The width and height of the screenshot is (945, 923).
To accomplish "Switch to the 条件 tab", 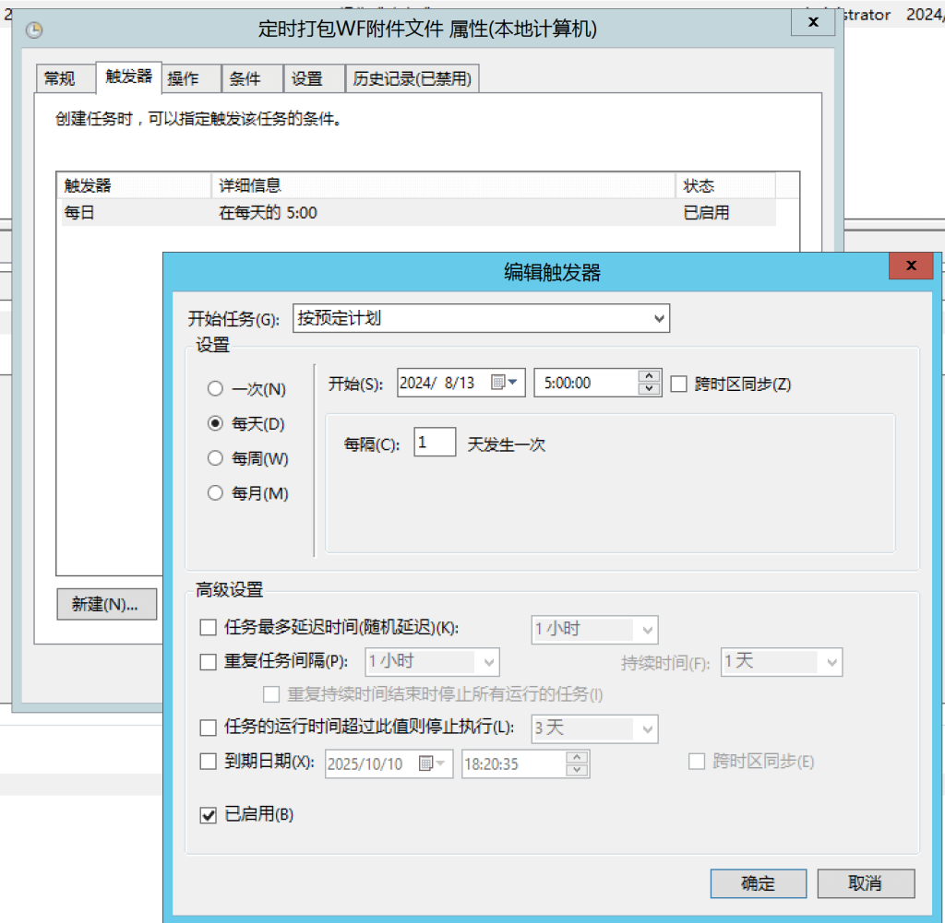I will point(253,78).
